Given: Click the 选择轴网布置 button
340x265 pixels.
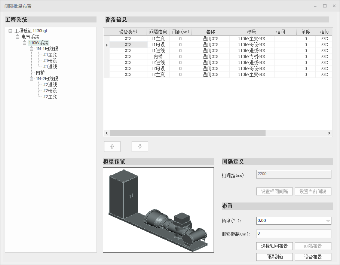Looking at the screenshot, I should 274,246.
